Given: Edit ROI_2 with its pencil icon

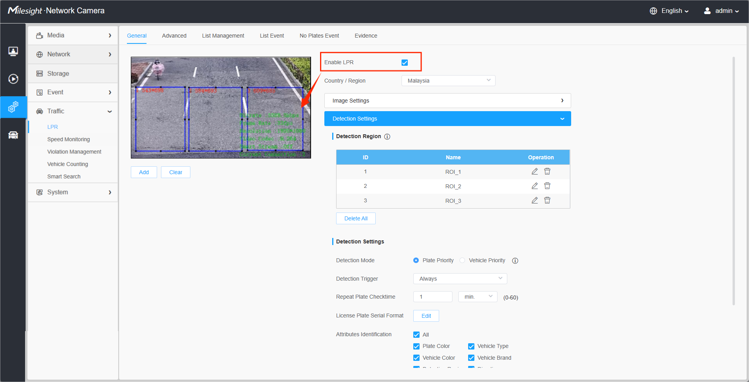Looking at the screenshot, I should pyautogui.click(x=535, y=186).
